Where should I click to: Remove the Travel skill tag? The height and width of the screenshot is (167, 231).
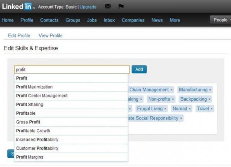[x=212, y=109]
